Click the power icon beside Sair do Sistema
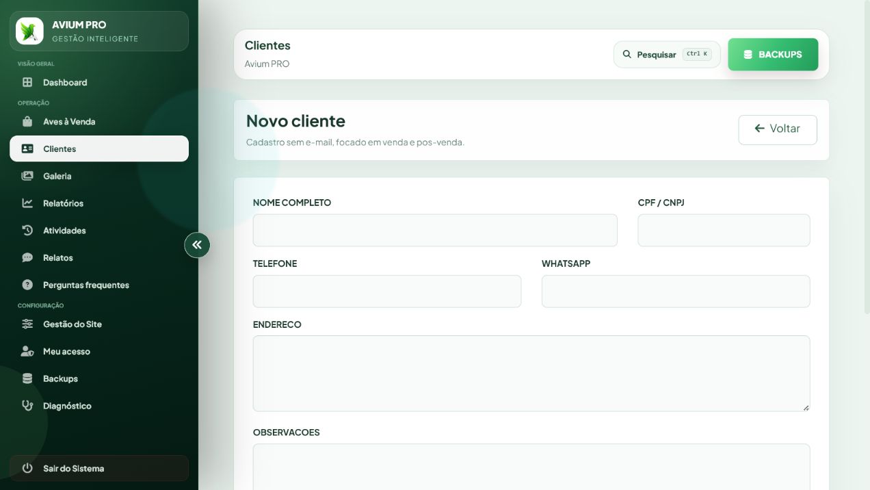Image resolution: width=870 pixels, height=490 pixels. click(x=27, y=469)
